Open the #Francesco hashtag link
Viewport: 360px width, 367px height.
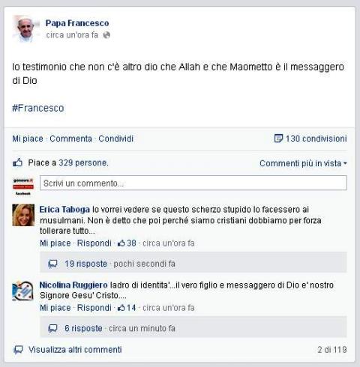(38, 108)
